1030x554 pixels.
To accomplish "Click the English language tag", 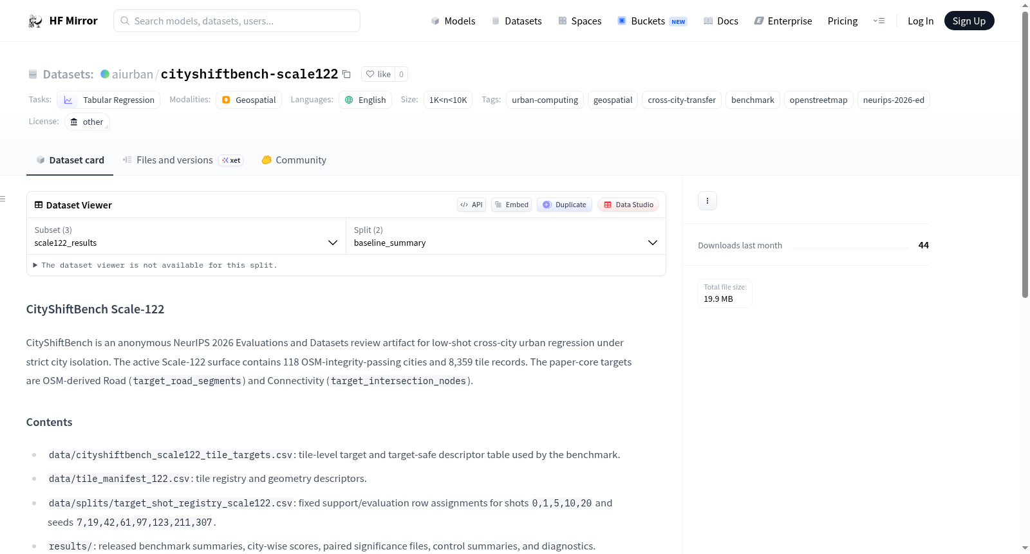I will (365, 100).
